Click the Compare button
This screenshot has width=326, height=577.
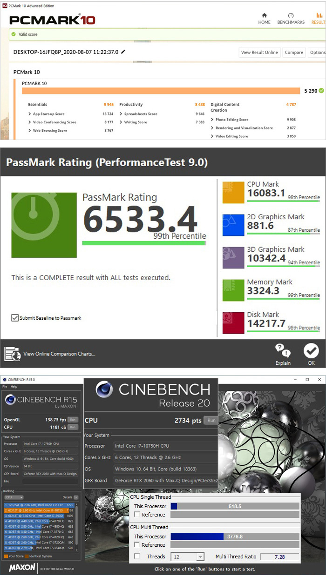point(294,53)
